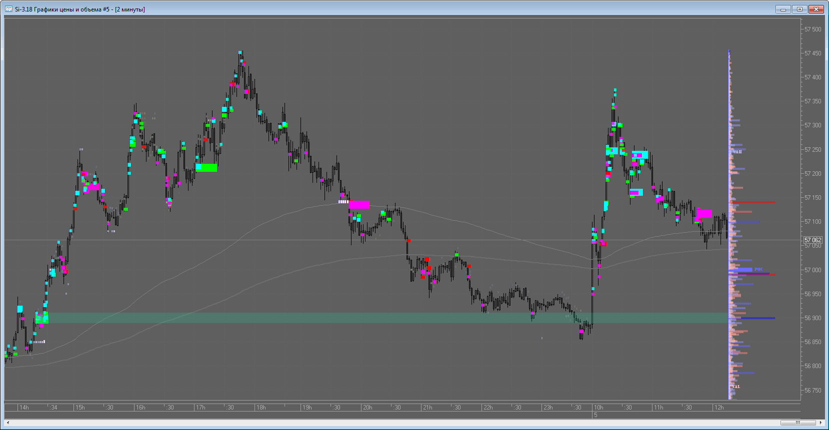Click the 57 100 price axis label
Viewport: 829px width, 430px height.
tap(812, 222)
